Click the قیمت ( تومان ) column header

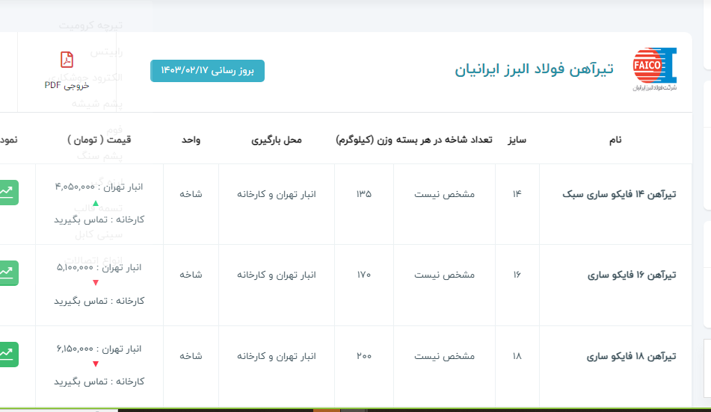(x=99, y=140)
